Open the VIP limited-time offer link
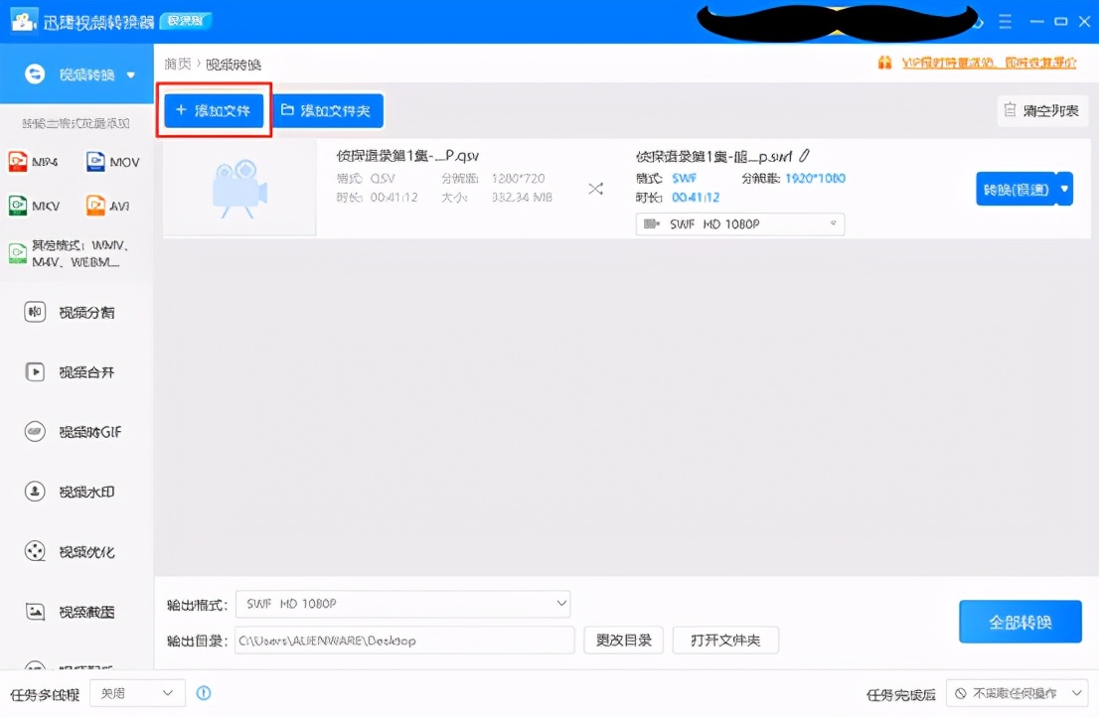Screen dimensions: 1099x717 tap(989, 63)
